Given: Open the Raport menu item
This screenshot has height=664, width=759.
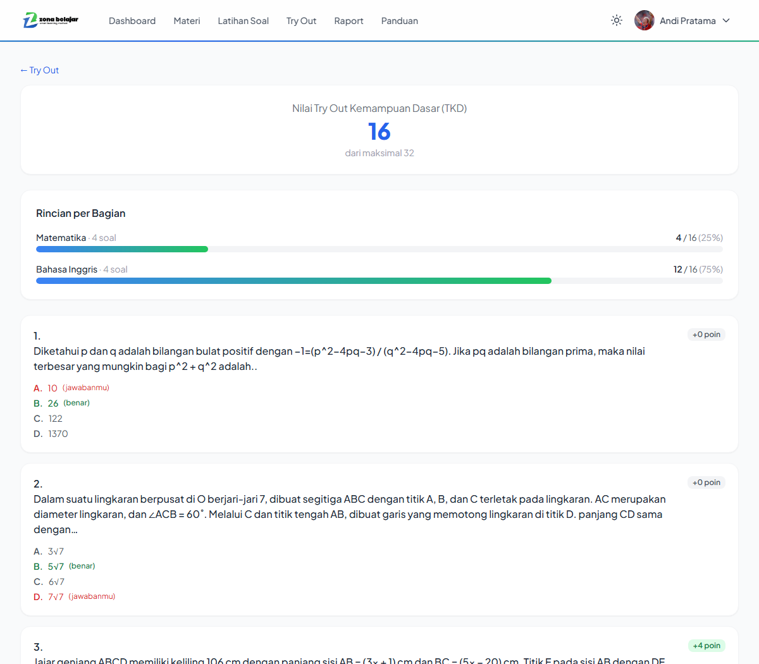Looking at the screenshot, I should [x=349, y=21].
